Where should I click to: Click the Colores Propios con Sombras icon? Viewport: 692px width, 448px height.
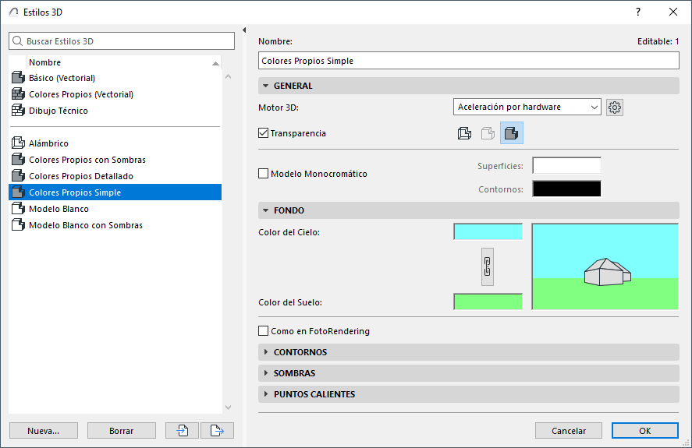click(18, 159)
